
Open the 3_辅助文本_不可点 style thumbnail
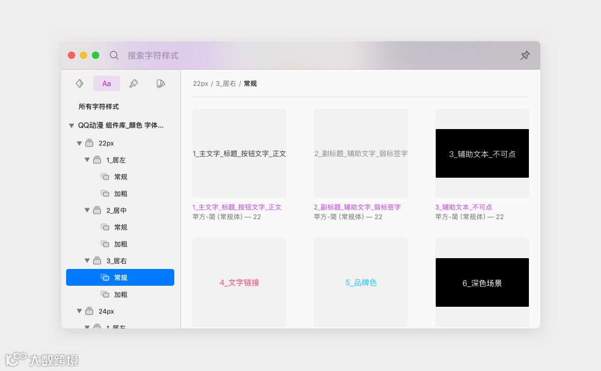point(482,154)
